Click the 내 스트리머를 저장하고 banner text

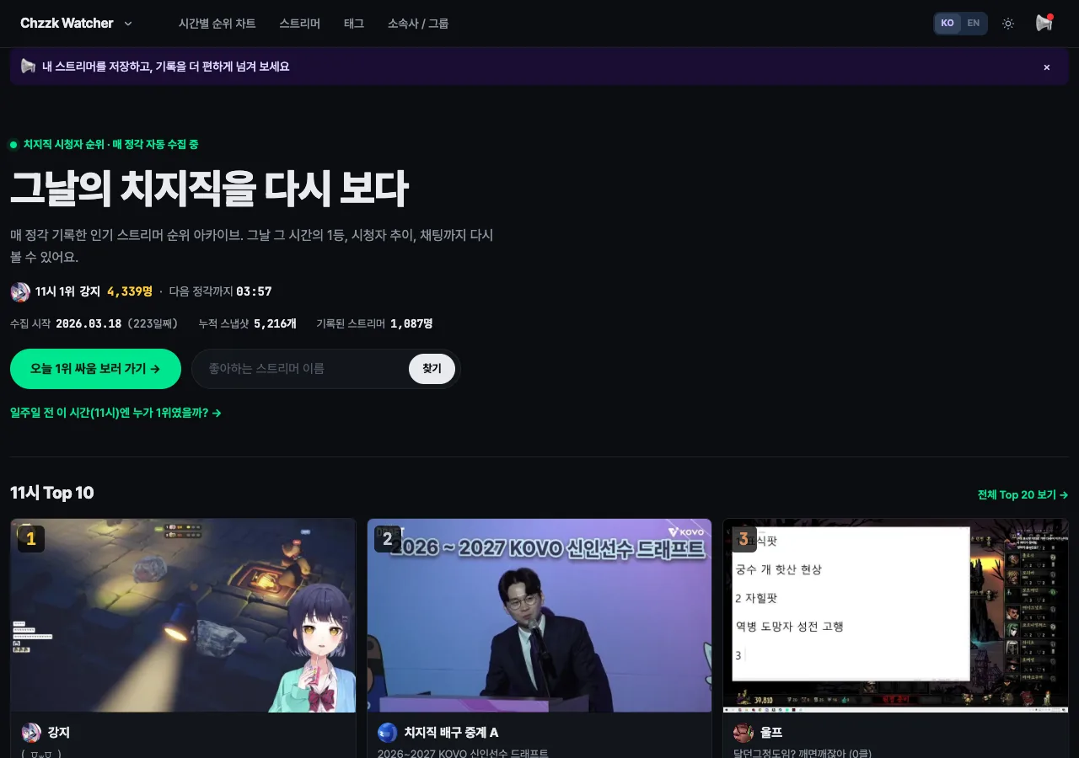(166, 67)
